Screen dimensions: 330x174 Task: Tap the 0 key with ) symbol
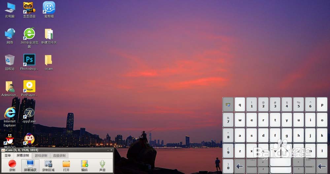click(228, 166)
